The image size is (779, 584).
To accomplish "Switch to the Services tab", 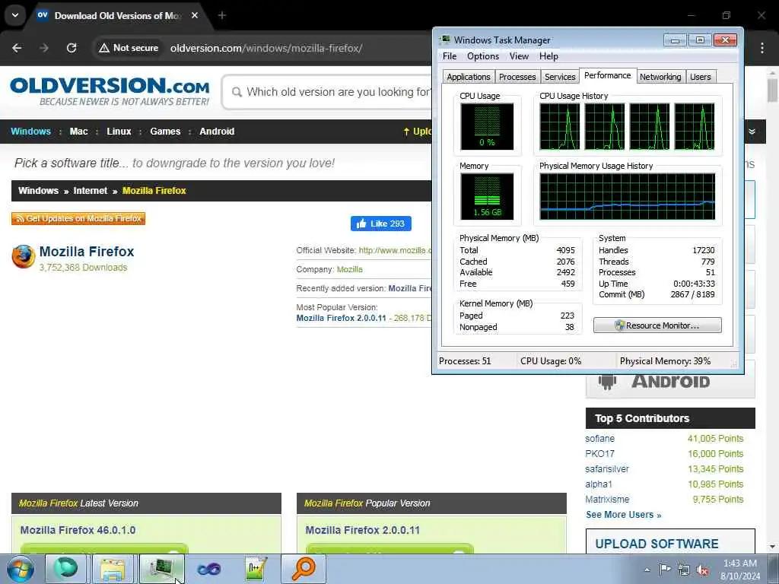I will pos(560,77).
